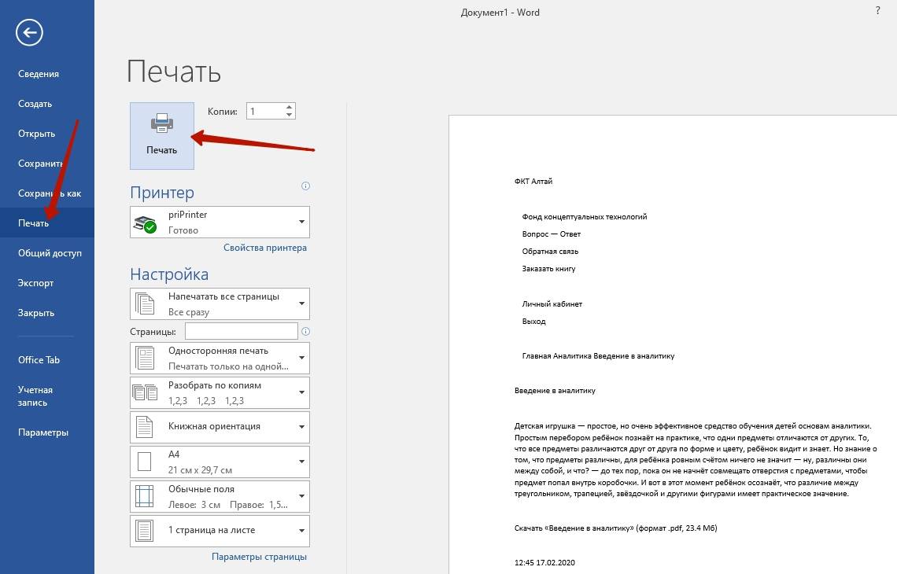Decrease copies with the down arrow

pyautogui.click(x=290, y=116)
